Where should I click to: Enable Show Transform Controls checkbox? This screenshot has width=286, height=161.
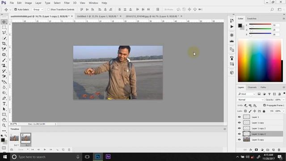point(48,9)
